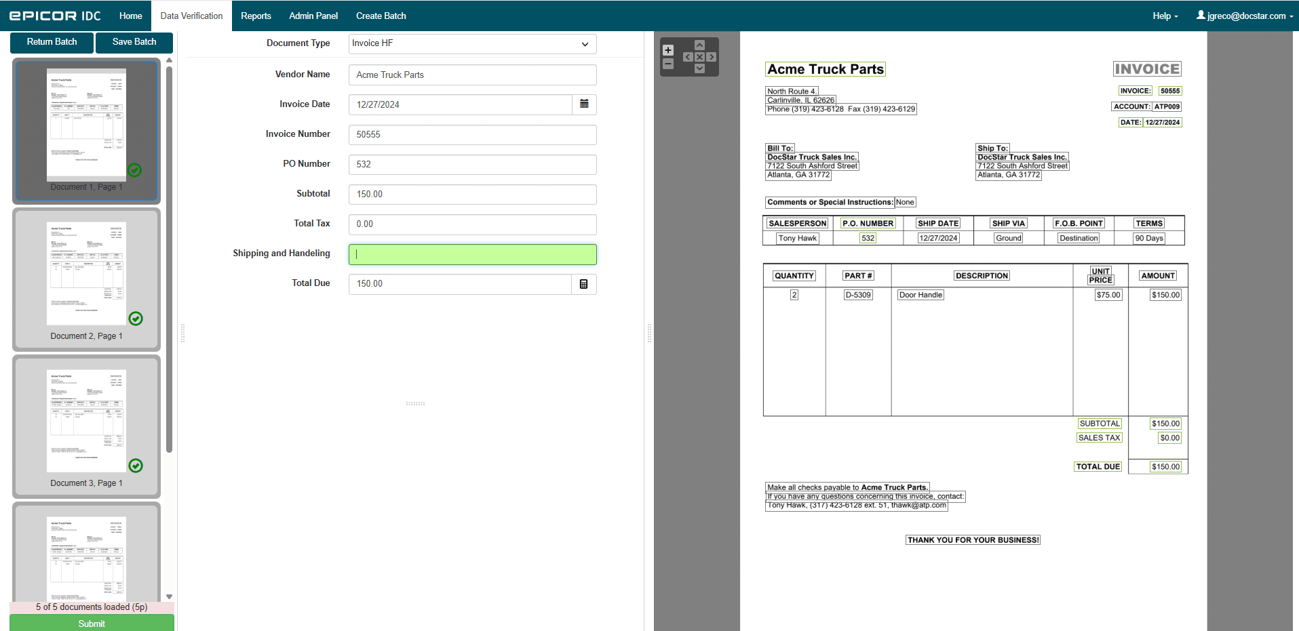
Task: Open the Total Due calculator
Action: click(x=583, y=284)
